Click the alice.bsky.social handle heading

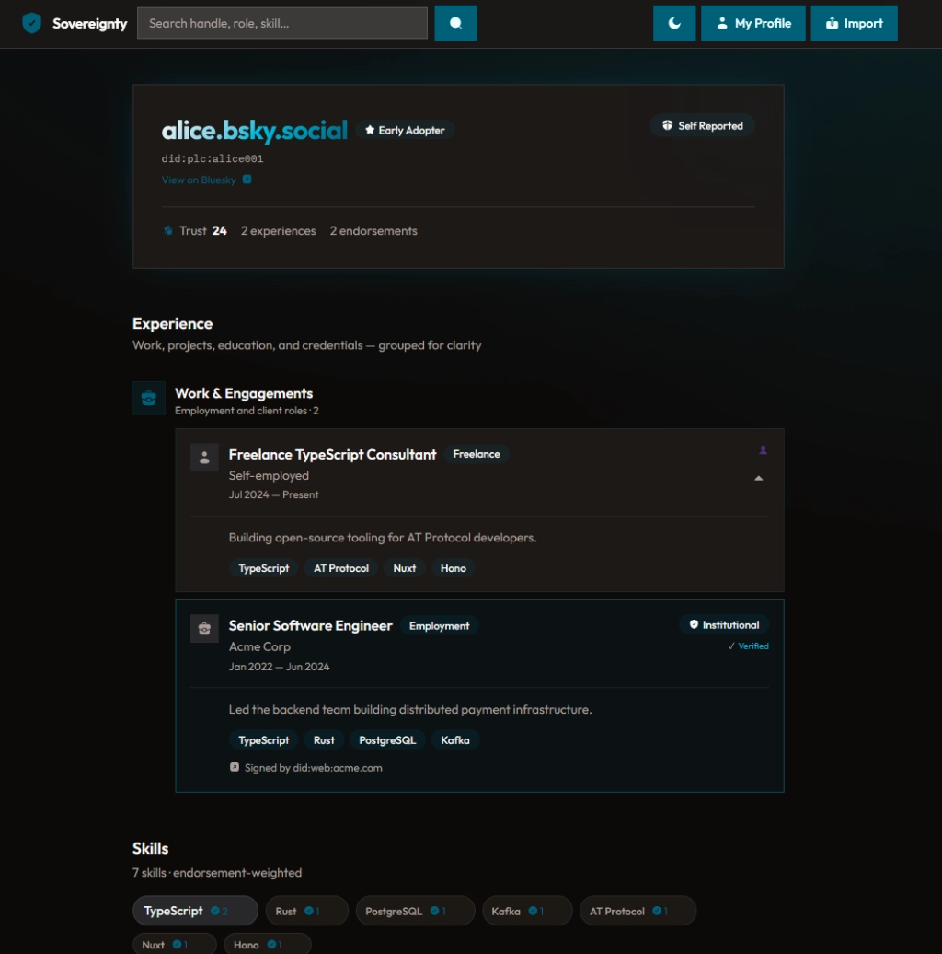tap(255, 130)
